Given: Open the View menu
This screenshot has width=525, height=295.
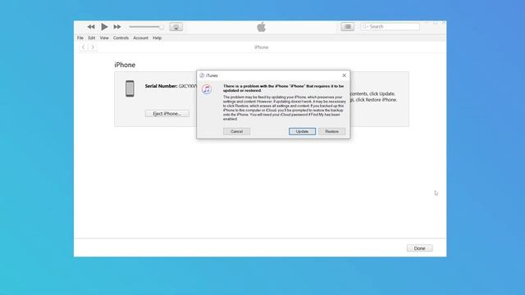Looking at the screenshot, I should (x=104, y=38).
